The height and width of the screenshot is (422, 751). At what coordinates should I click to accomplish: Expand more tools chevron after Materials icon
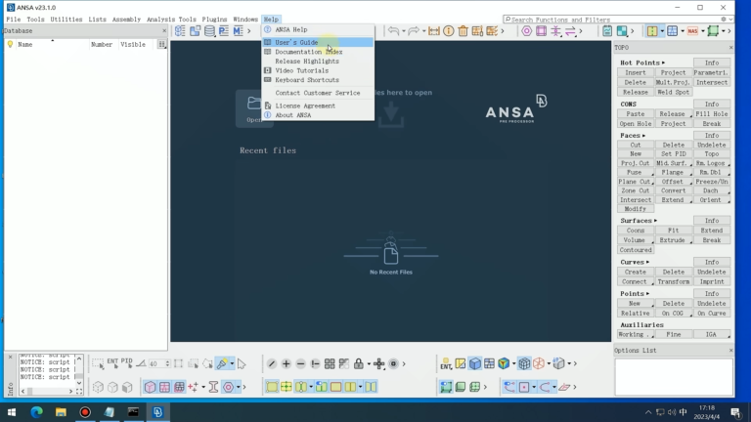[249, 31]
